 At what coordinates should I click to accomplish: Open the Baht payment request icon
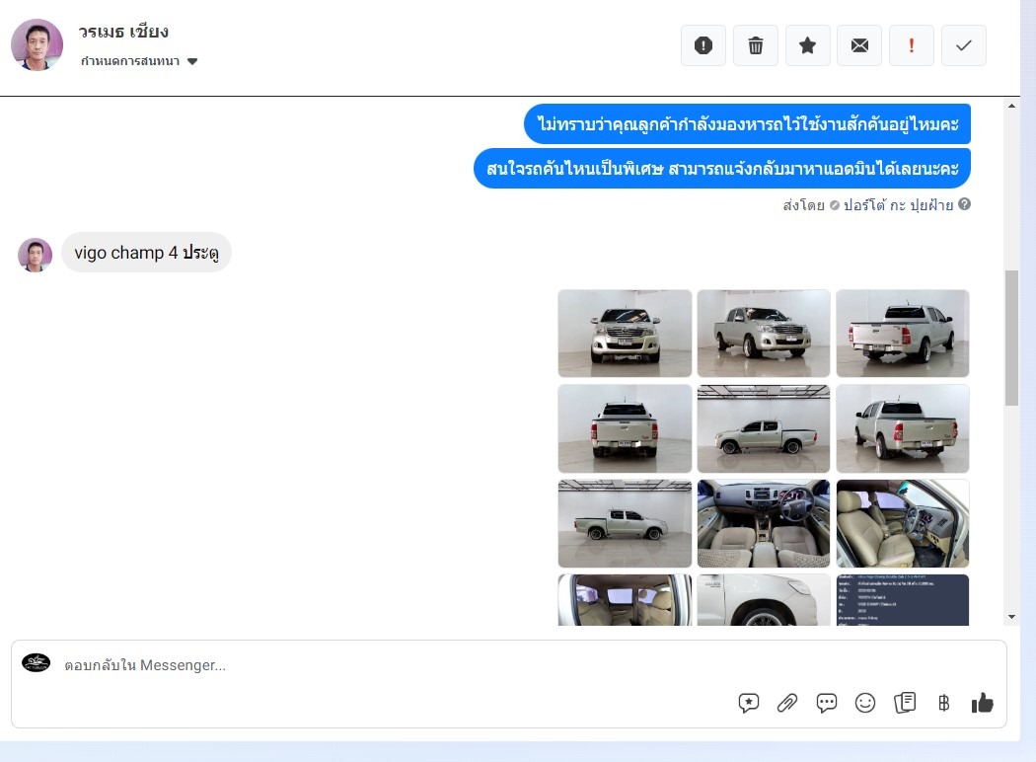click(943, 703)
